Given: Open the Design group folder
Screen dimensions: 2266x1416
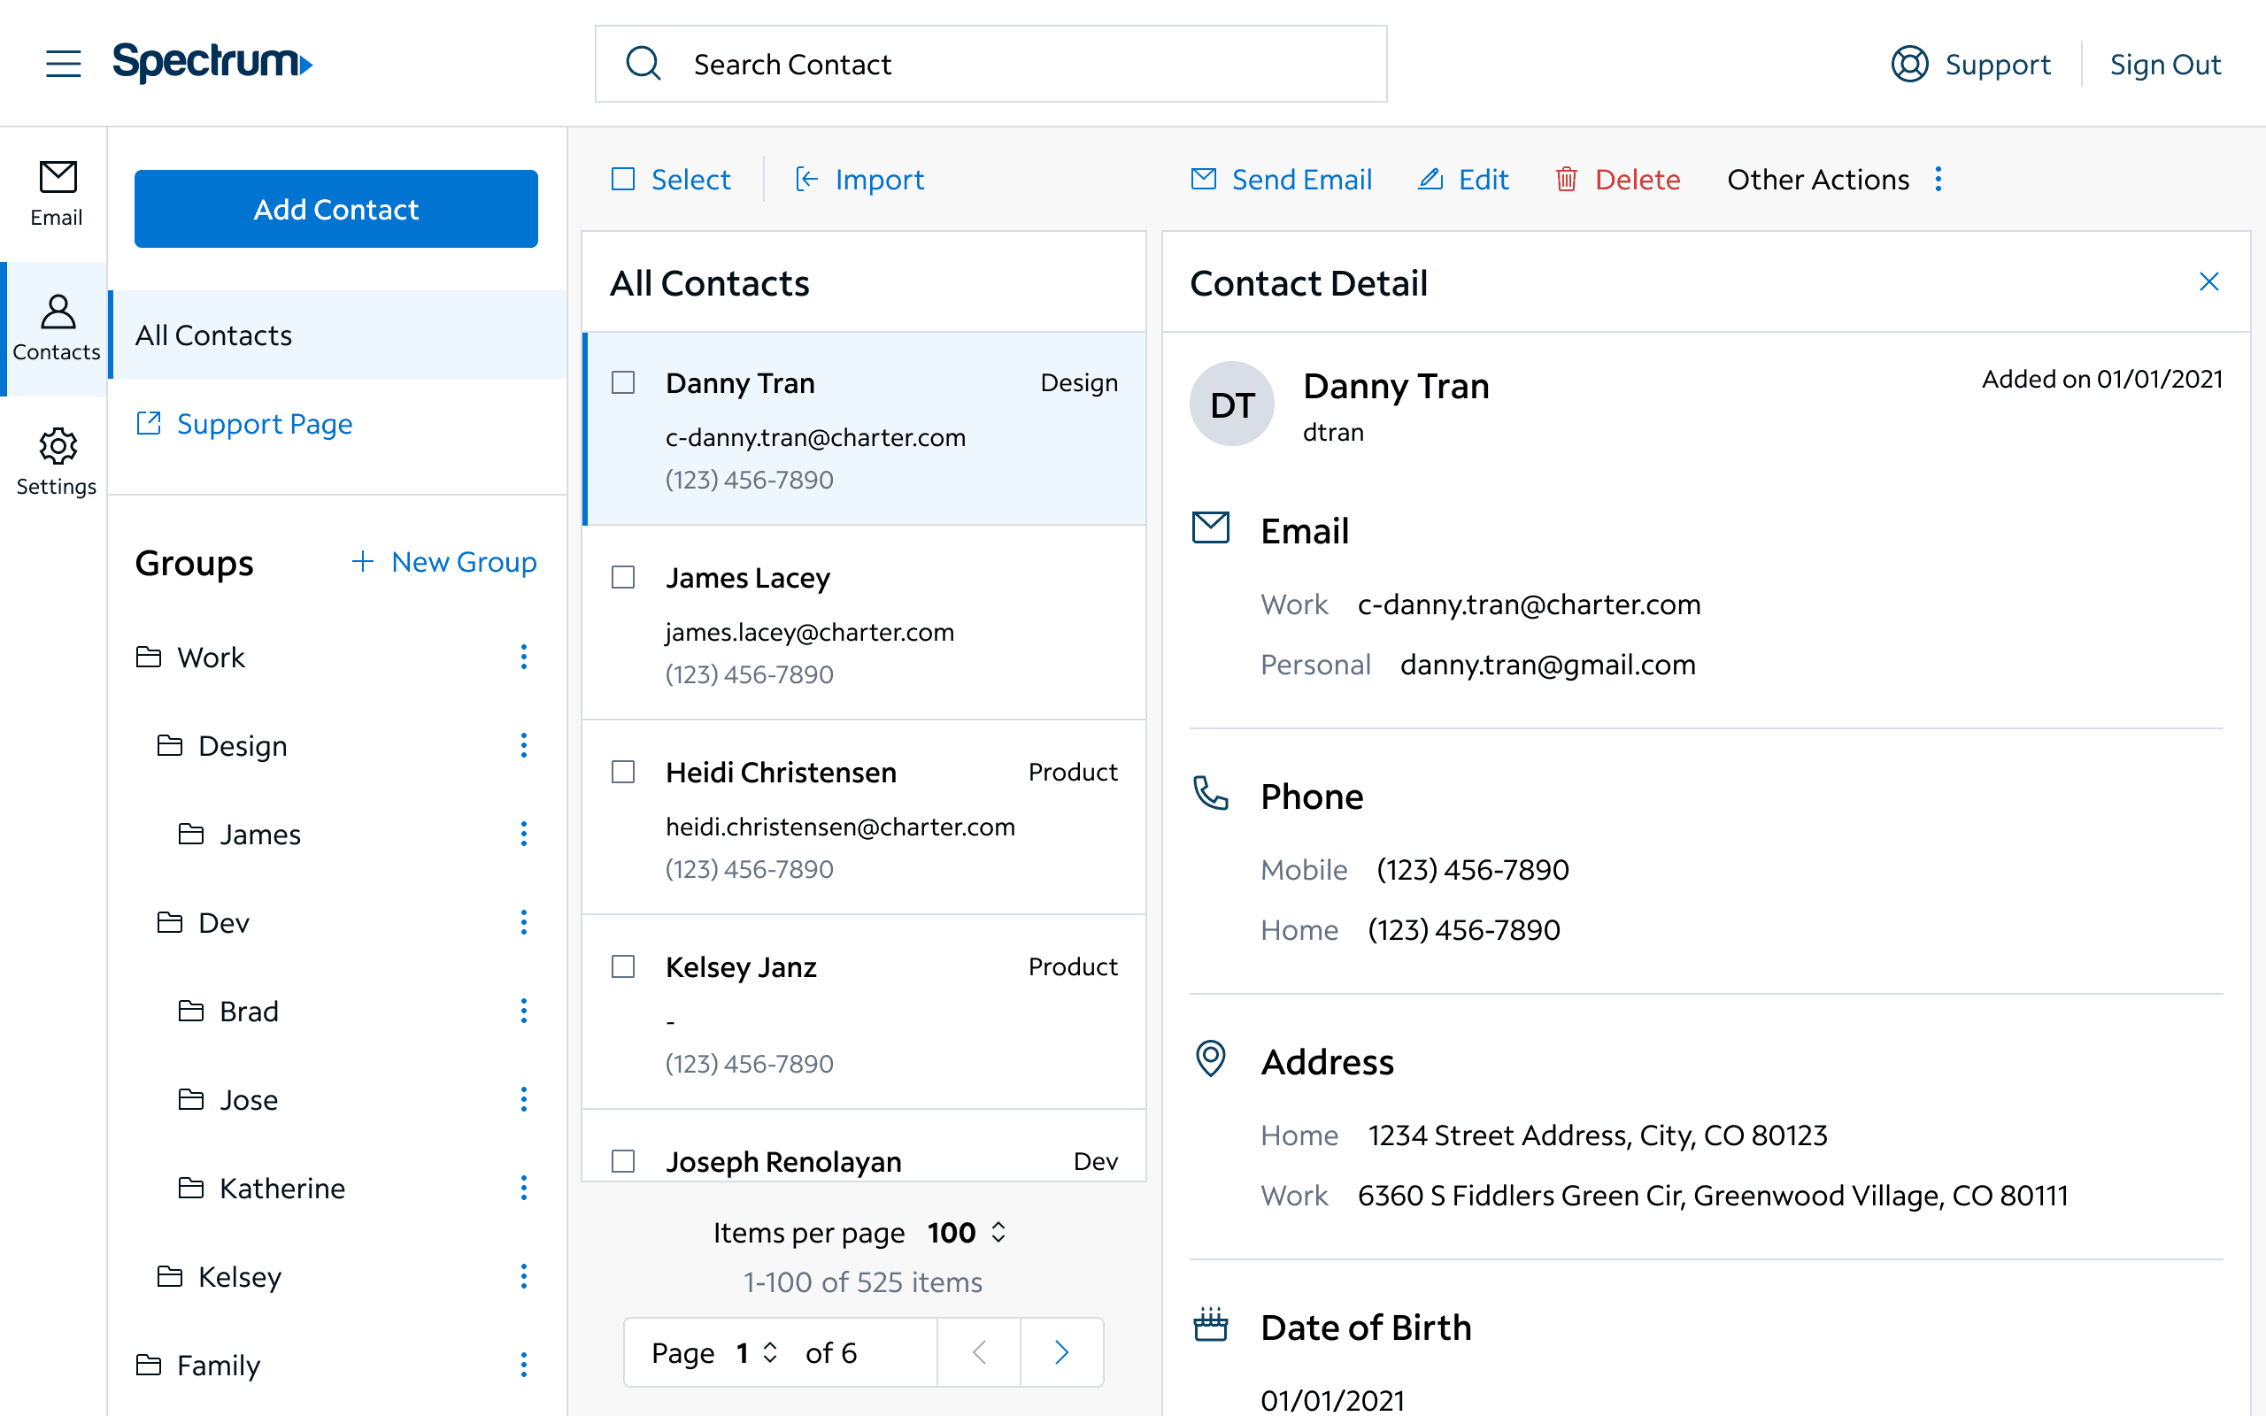Looking at the screenshot, I should pyautogui.click(x=222, y=745).
